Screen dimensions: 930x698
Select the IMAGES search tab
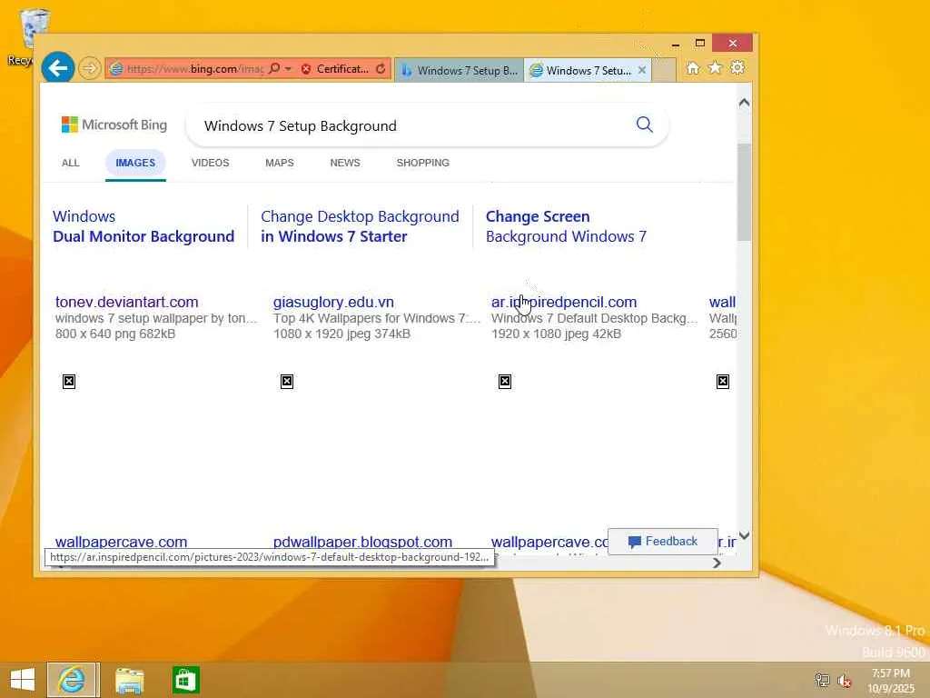[135, 163]
